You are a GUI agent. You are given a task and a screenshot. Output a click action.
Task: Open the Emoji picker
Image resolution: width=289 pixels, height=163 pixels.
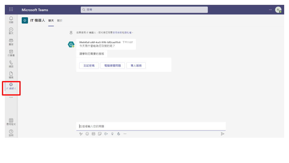pos(87,134)
